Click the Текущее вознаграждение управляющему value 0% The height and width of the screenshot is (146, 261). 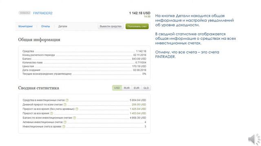pyautogui.click(x=144, y=74)
